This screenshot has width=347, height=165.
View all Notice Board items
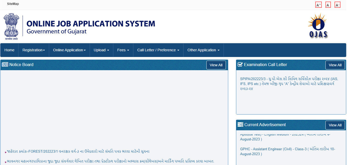216,65
